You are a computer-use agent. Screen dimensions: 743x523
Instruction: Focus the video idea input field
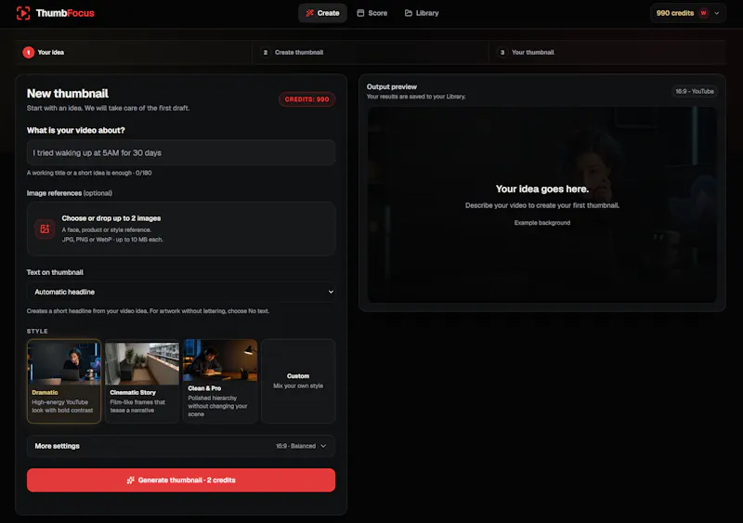pyautogui.click(x=181, y=152)
